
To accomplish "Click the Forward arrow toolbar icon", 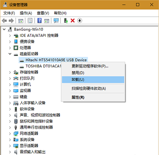I will pyautogui.click(x=11, y=21).
